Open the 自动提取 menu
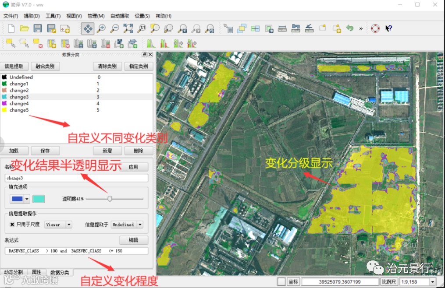The height and width of the screenshot is (288, 445). pos(120,16)
